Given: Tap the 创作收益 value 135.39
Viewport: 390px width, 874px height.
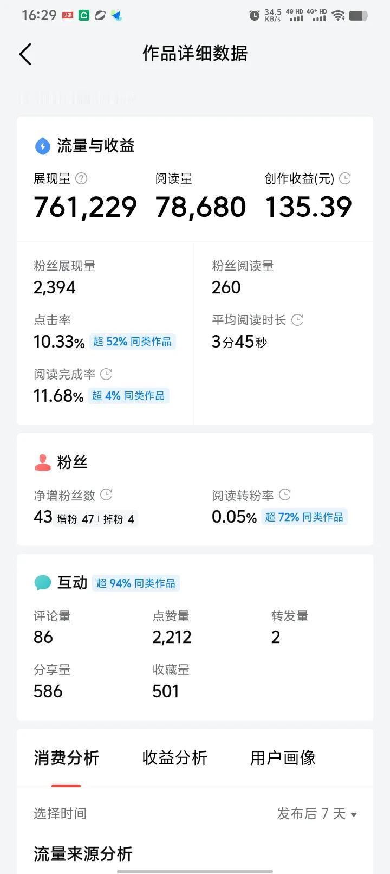Looking at the screenshot, I should pyautogui.click(x=309, y=207).
